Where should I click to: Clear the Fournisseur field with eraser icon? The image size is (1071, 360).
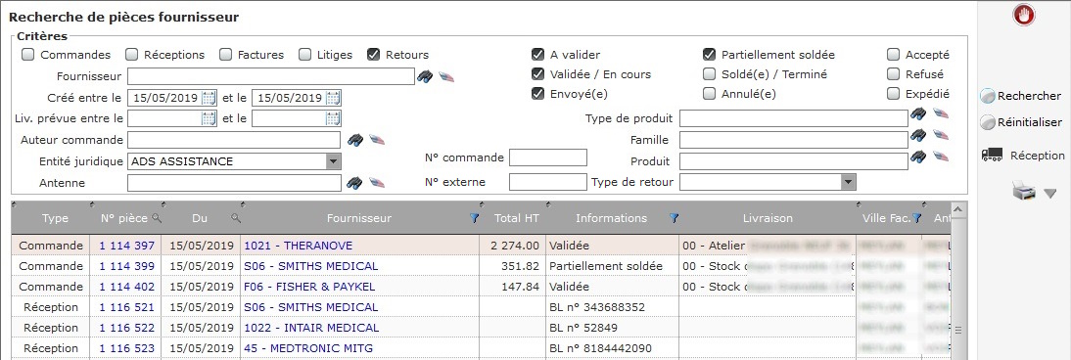point(446,76)
